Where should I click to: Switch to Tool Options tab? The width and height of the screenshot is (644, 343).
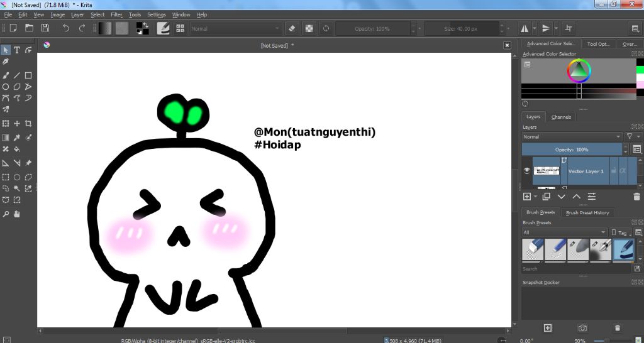[599, 44]
